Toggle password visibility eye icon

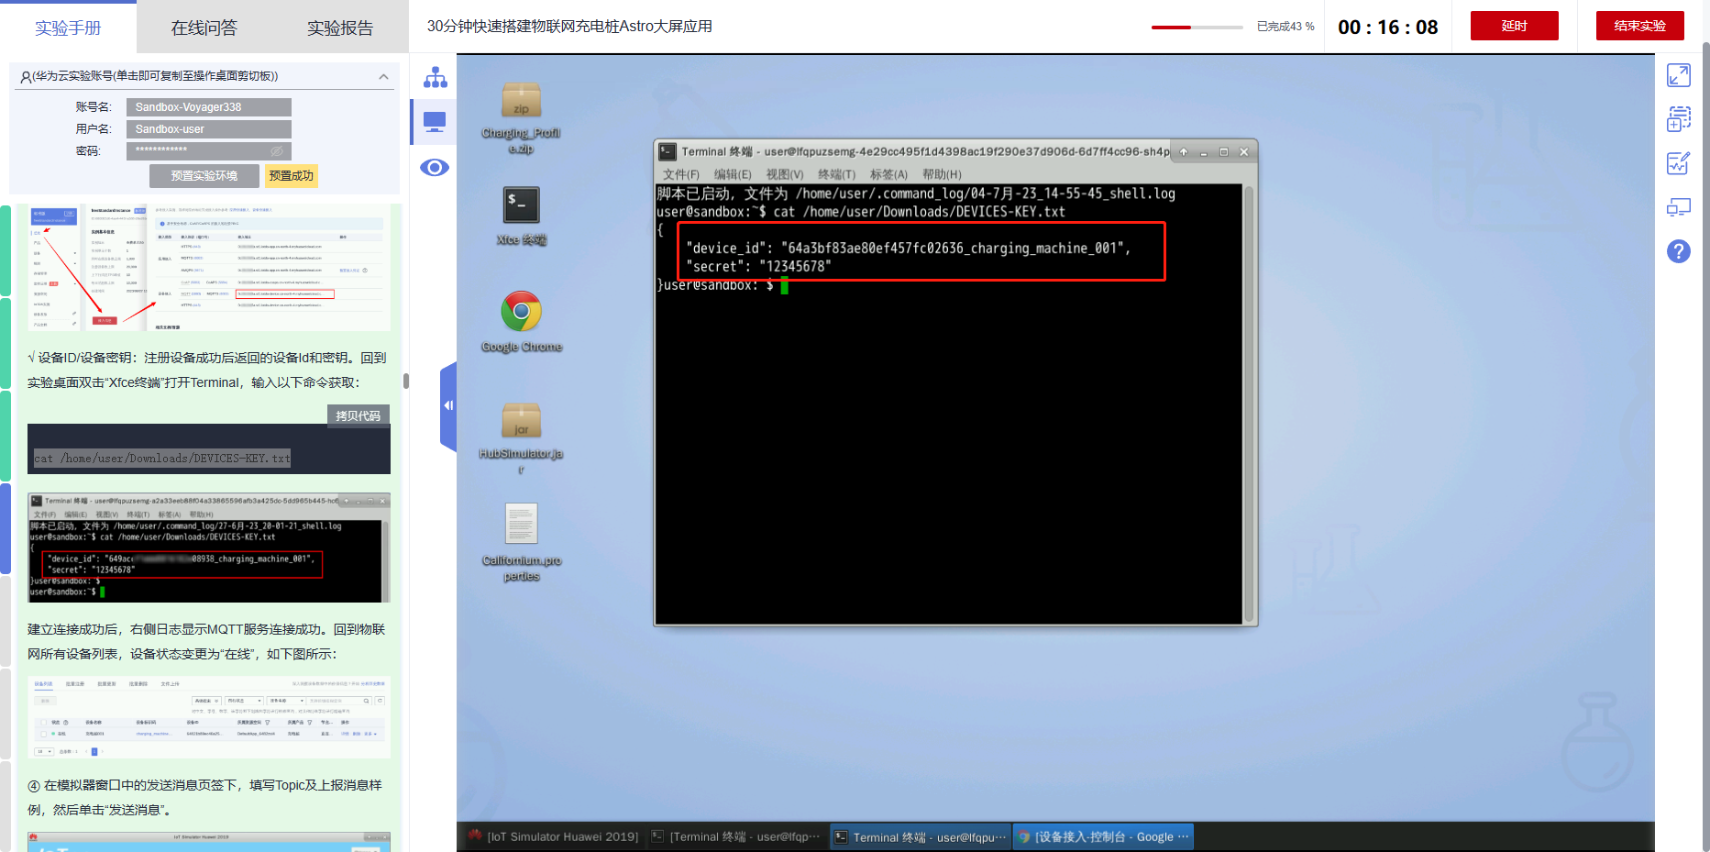point(277,150)
